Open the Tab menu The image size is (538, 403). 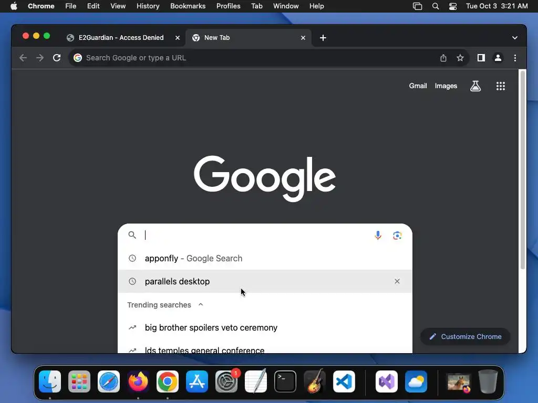tap(256, 6)
